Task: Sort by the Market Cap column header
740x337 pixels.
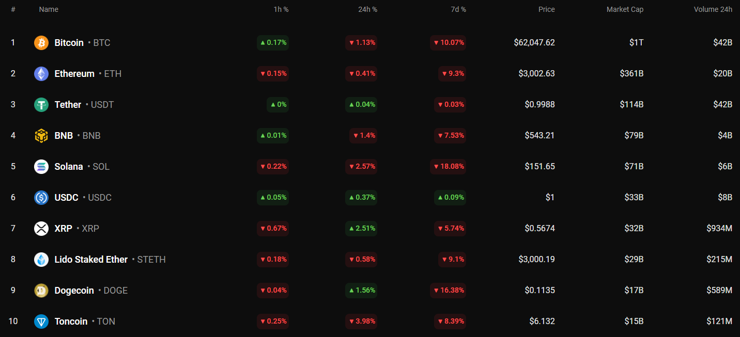Action: [625, 9]
